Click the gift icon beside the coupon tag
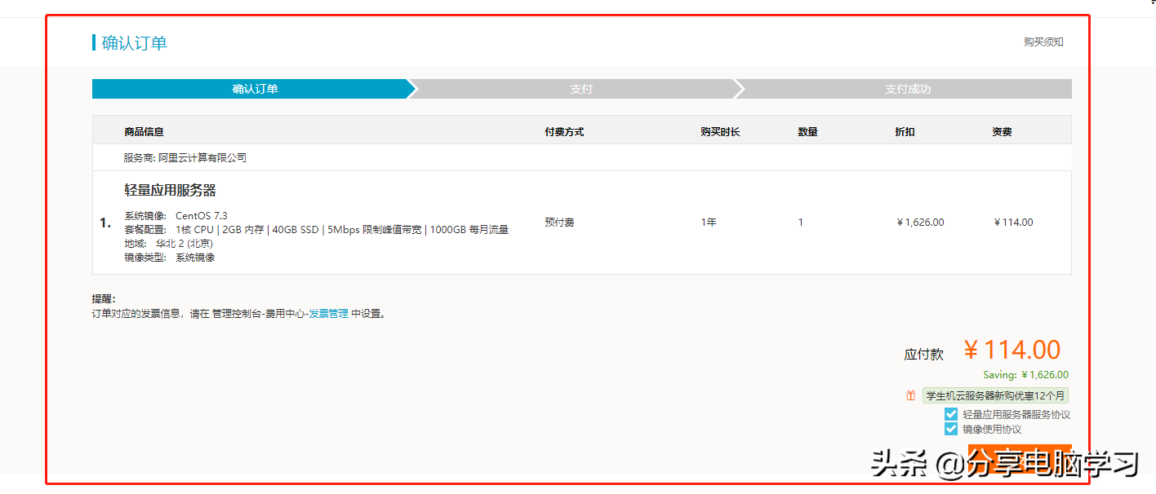Image resolution: width=1156 pixels, height=494 pixels. (x=910, y=395)
